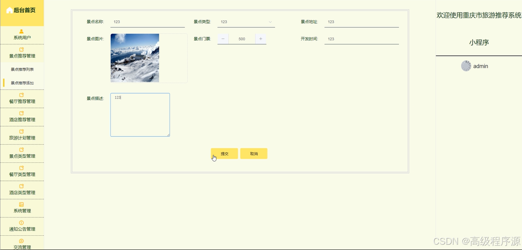
Task: Open 景点推荐列表 submenu item
Action: click(22, 70)
